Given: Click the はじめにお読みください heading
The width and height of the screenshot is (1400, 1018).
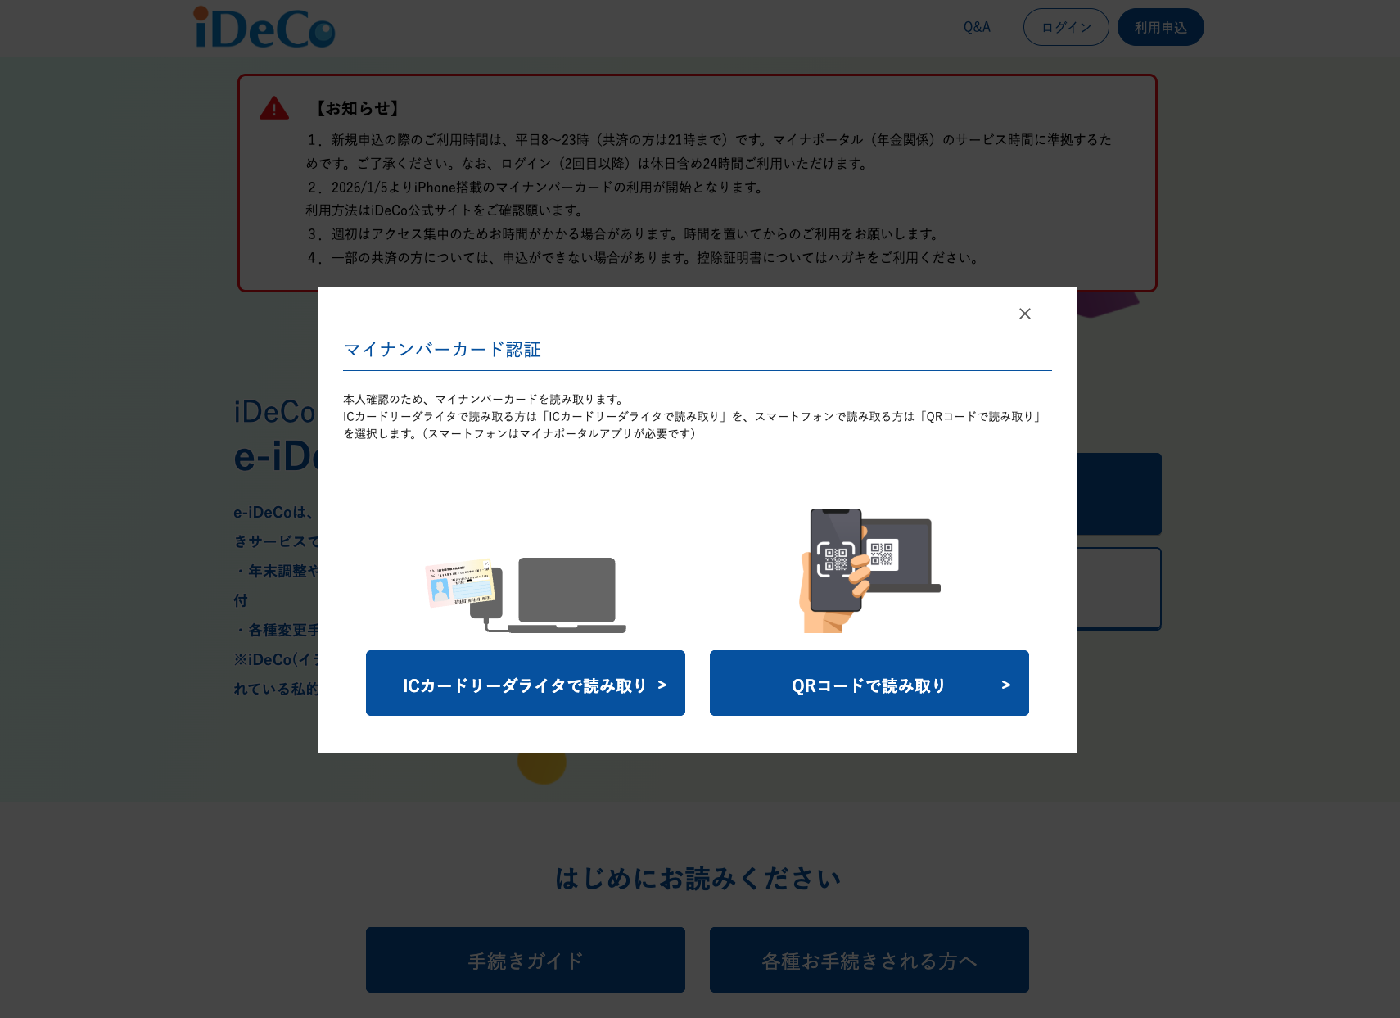Looking at the screenshot, I should [x=698, y=879].
